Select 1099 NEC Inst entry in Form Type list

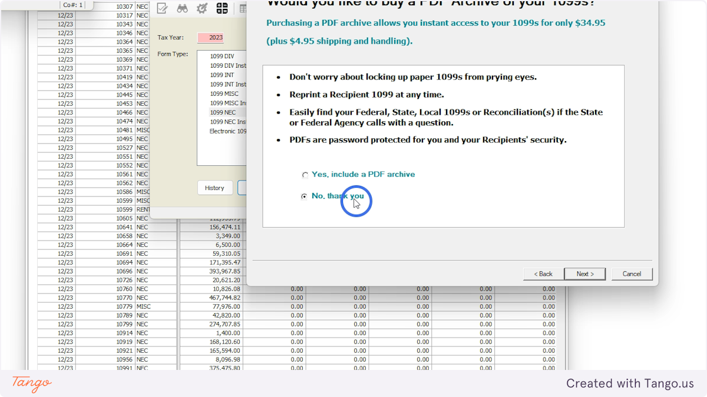tap(227, 122)
